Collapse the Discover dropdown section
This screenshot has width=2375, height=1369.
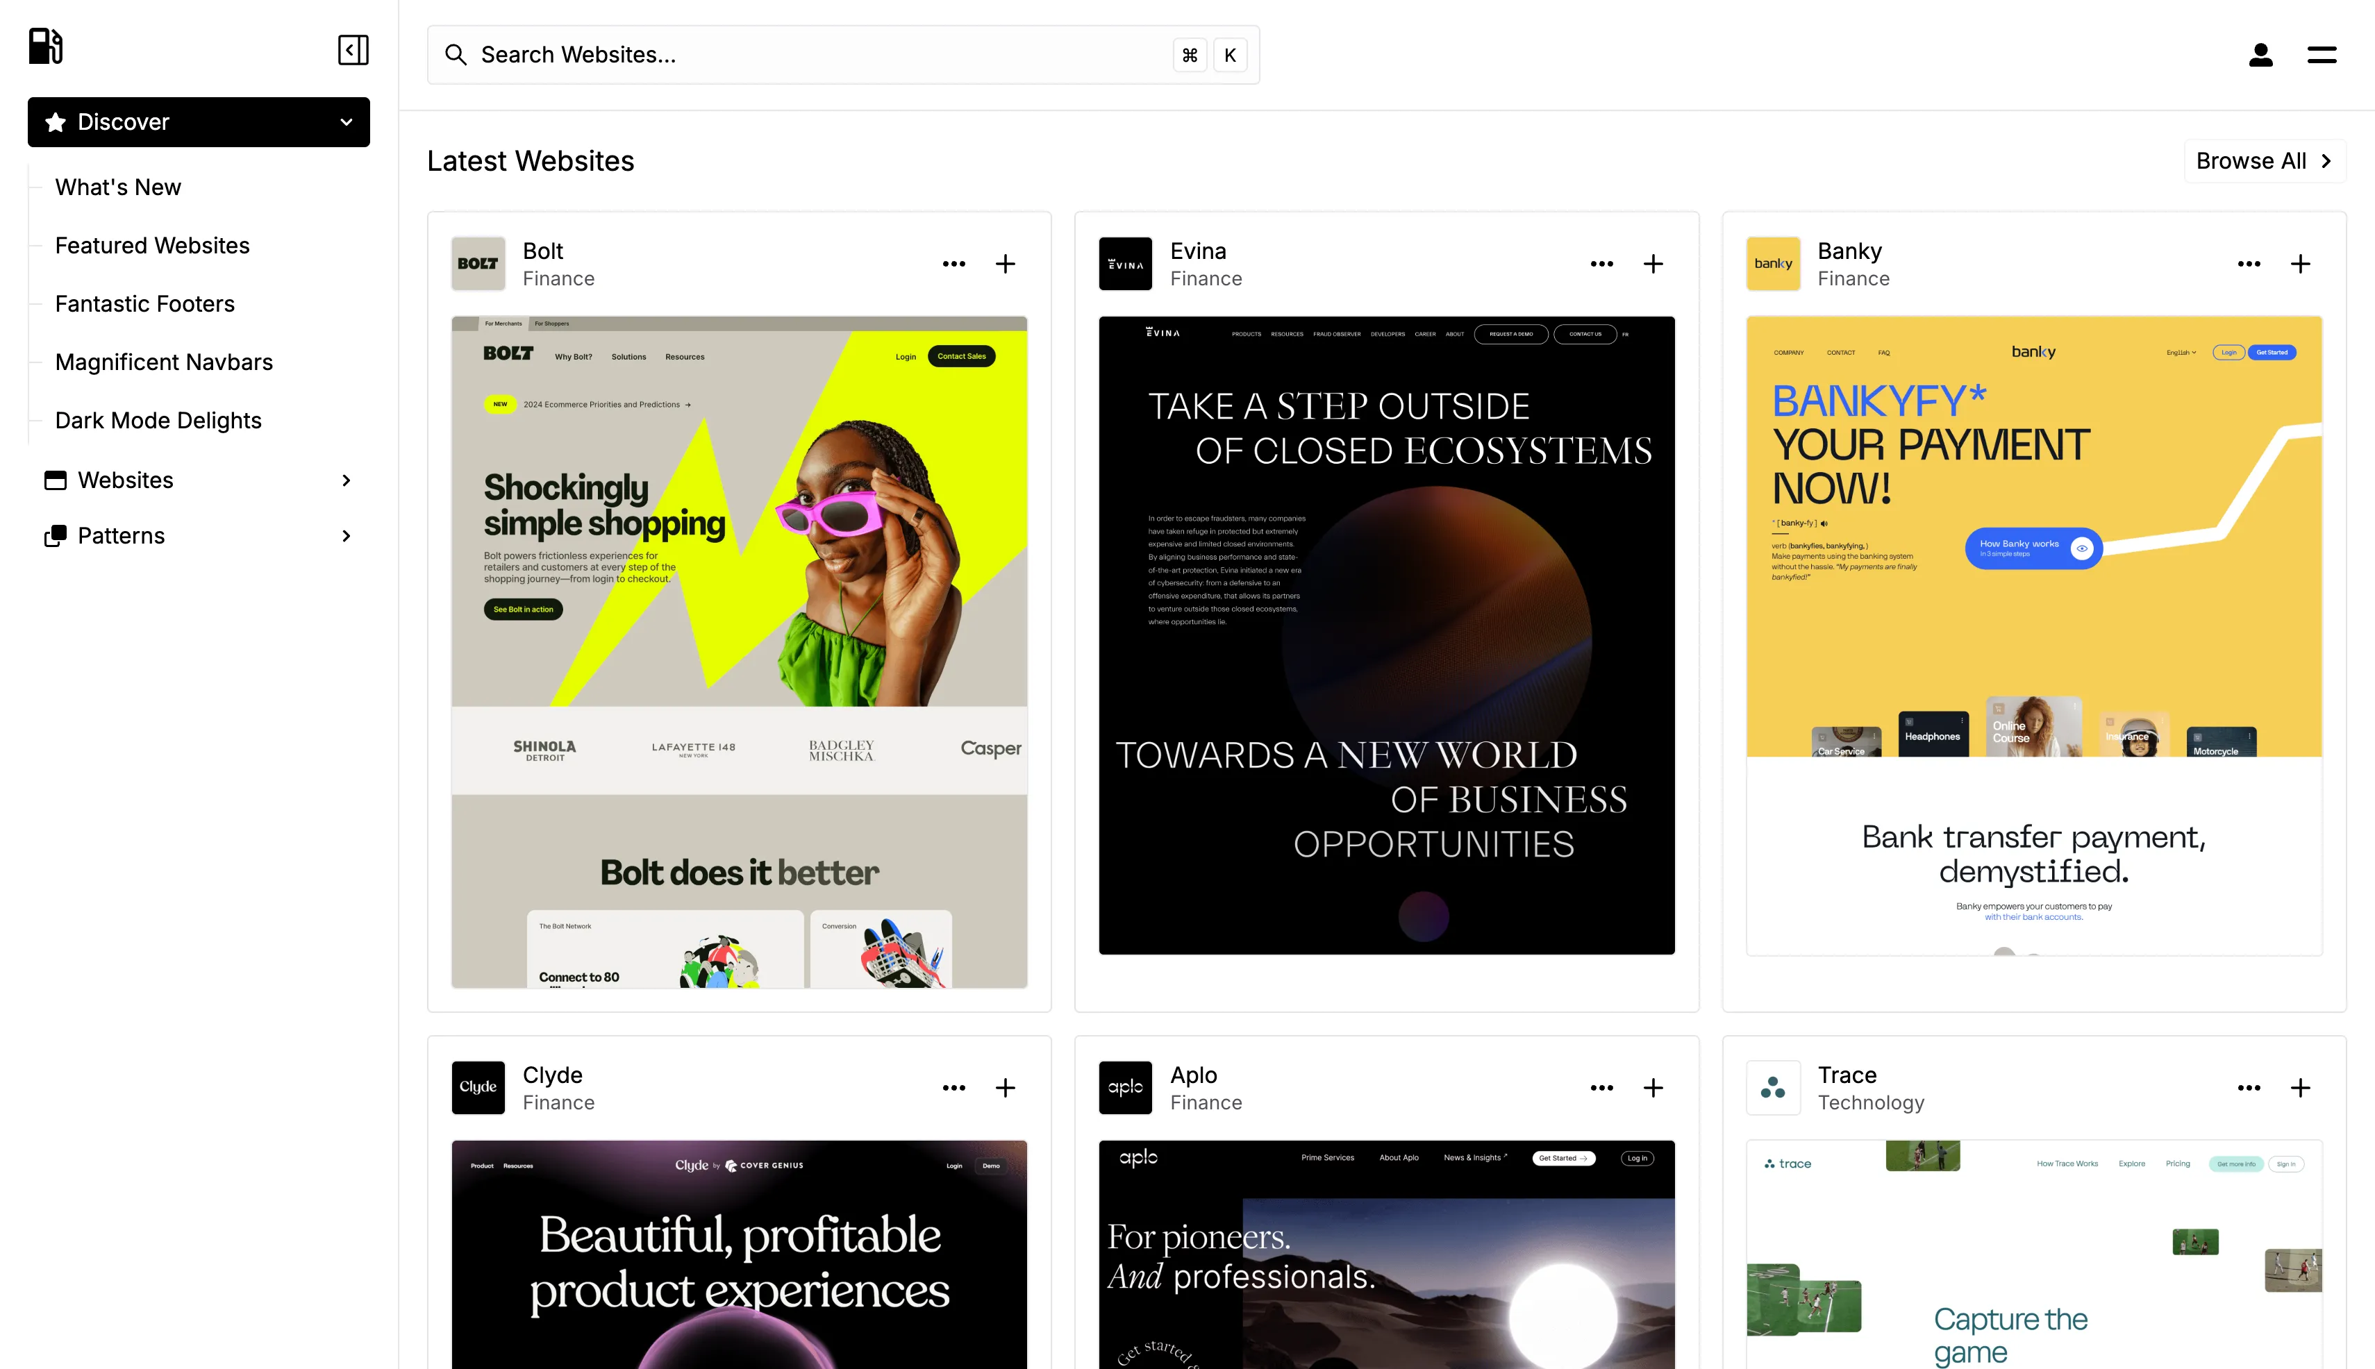click(345, 122)
